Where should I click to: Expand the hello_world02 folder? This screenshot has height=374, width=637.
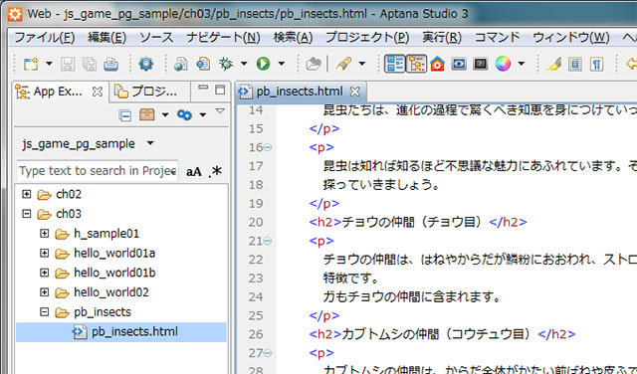(45, 292)
